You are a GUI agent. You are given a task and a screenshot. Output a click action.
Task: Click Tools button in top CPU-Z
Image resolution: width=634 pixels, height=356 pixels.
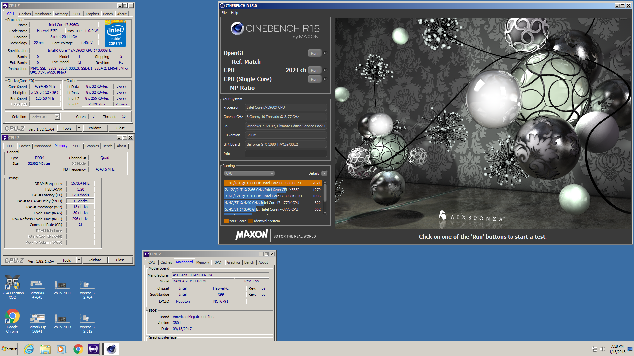coord(67,128)
